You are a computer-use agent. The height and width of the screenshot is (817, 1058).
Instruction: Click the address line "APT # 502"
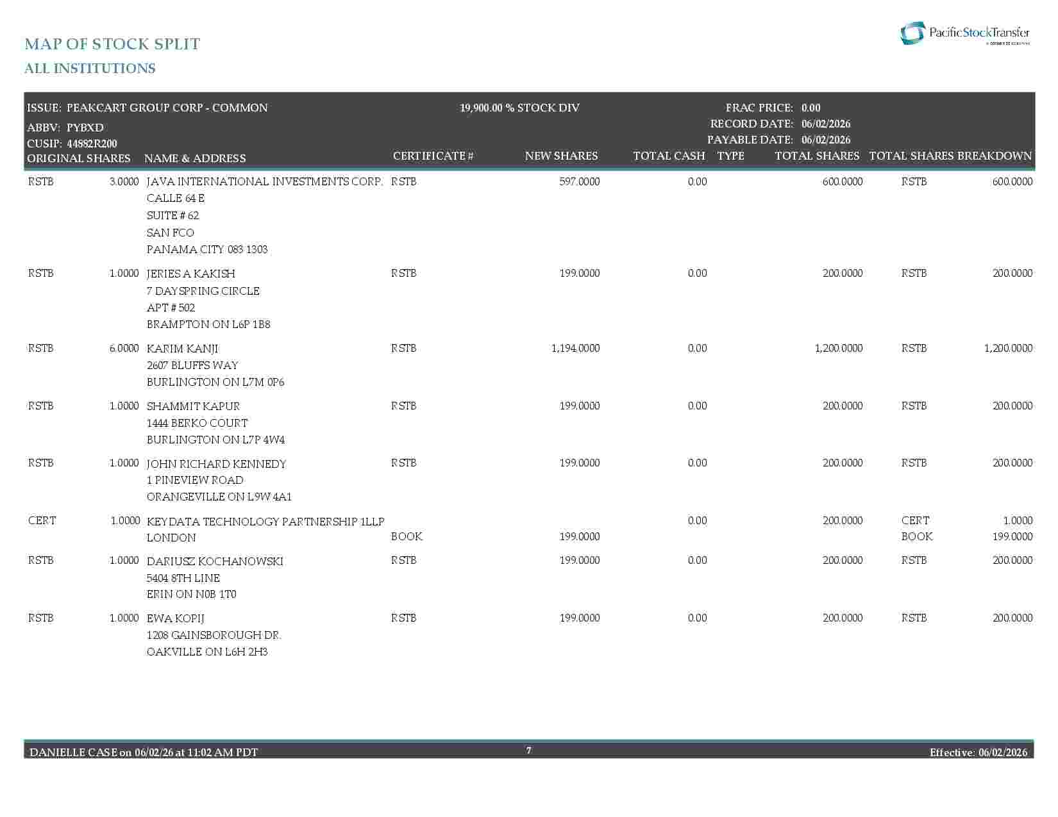pos(171,308)
